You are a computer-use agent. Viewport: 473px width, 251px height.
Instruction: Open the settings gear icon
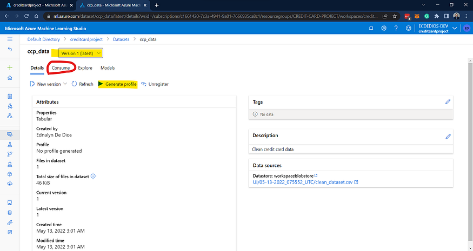[384, 28]
